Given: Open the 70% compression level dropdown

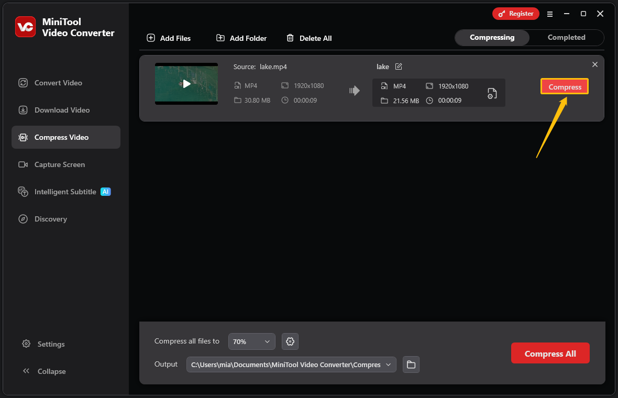Looking at the screenshot, I should 251,341.
